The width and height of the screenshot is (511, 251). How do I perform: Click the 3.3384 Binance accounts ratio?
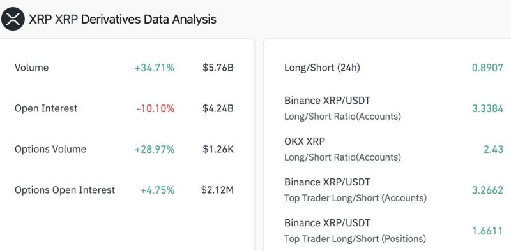click(487, 108)
